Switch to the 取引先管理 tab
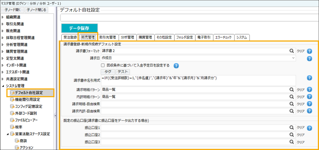Image resolution: width=319 pixels, height=150 pixels. click(108, 37)
